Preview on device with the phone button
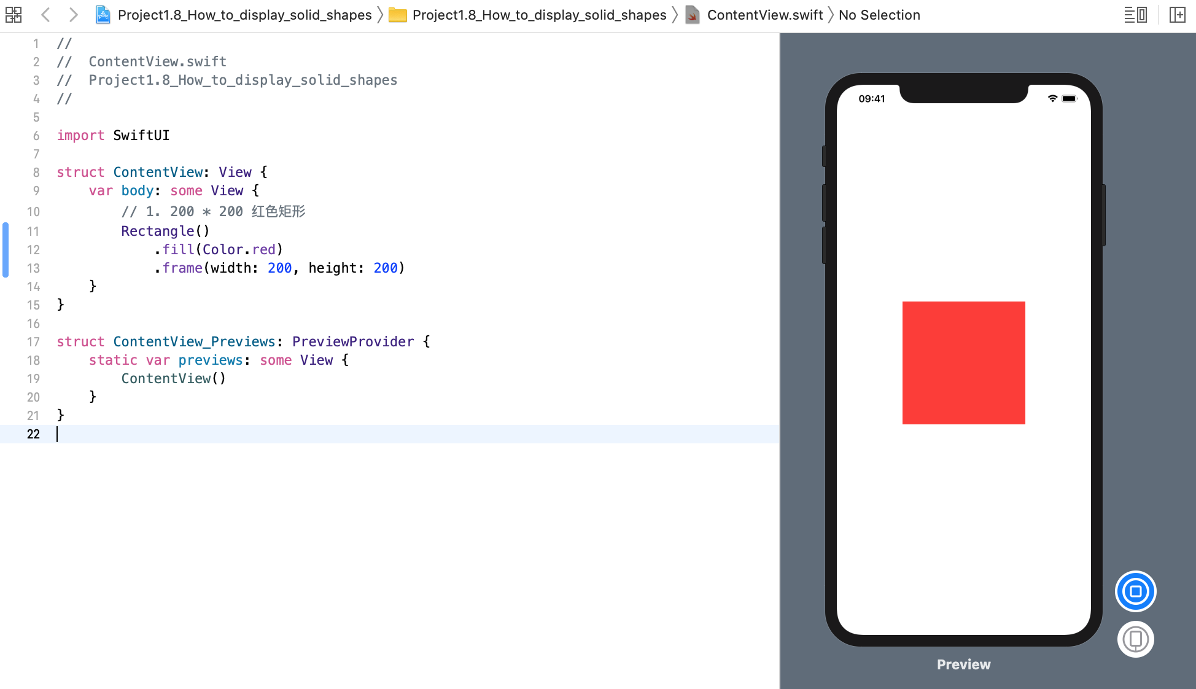Screen dimensions: 1196x689 [1135, 639]
